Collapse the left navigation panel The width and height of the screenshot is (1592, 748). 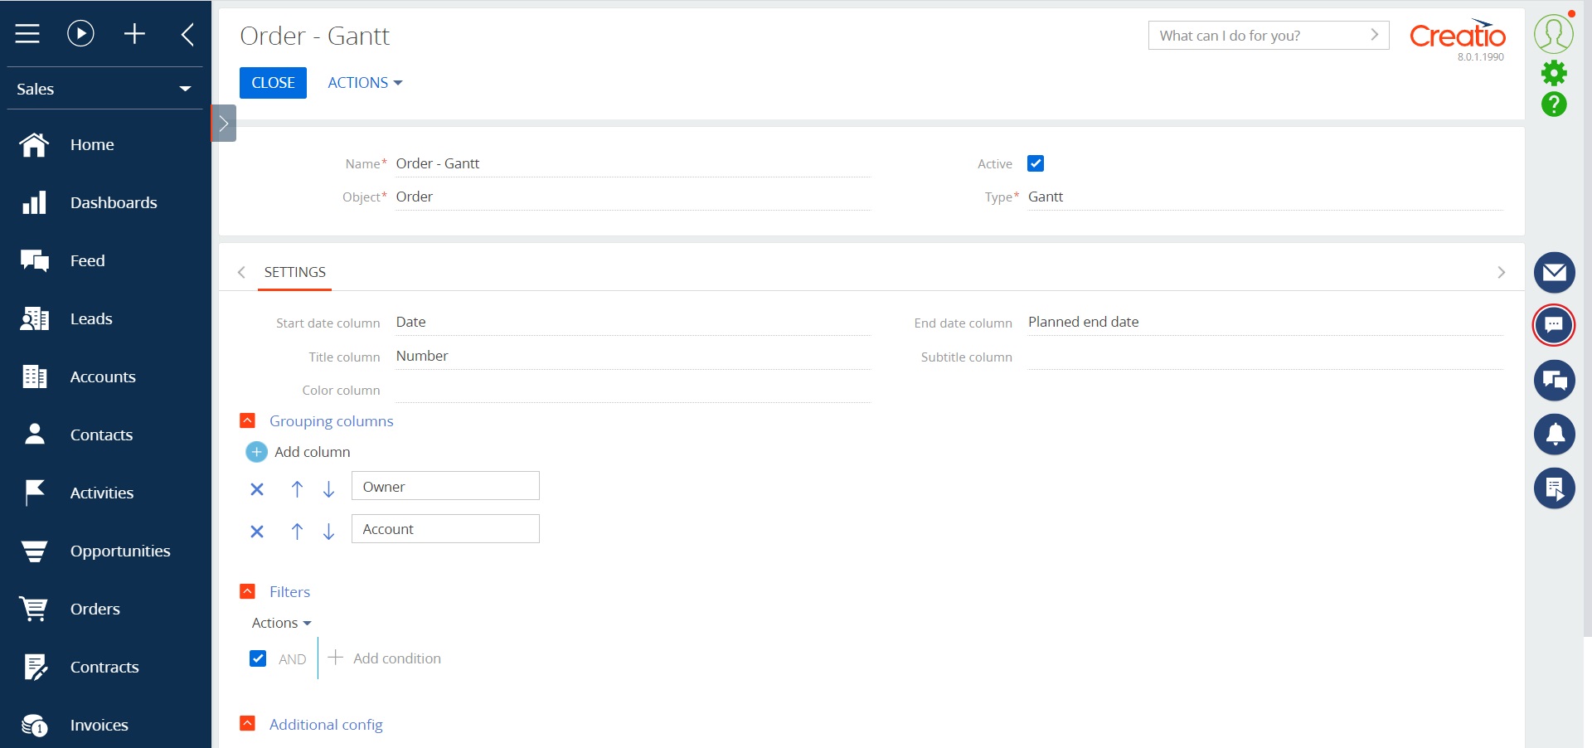(x=187, y=34)
